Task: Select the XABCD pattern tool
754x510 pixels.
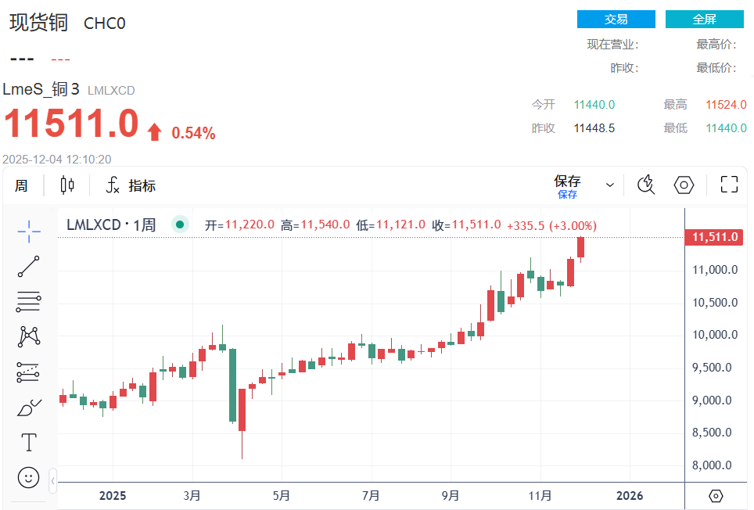Action: (29, 336)
